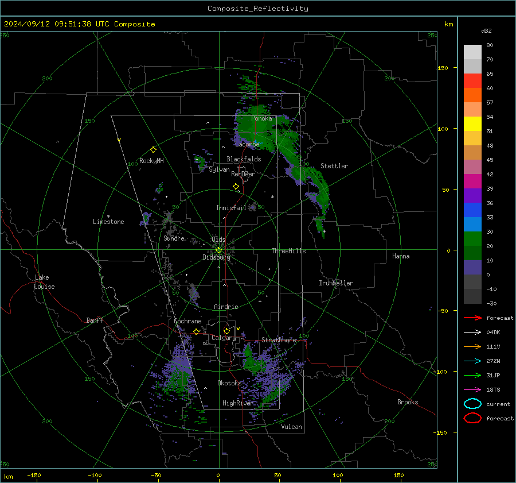Click the Vulcan label
Screen dimensions: 516x483
click(x=291, y=427)
